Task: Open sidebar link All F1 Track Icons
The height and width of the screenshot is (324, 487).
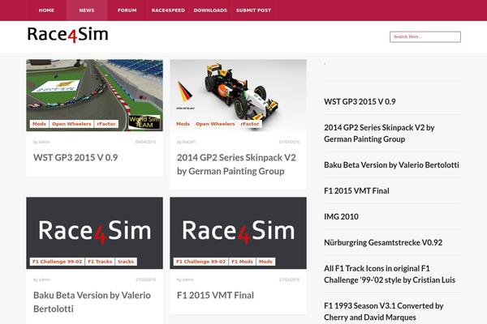Action: (390, 274)
